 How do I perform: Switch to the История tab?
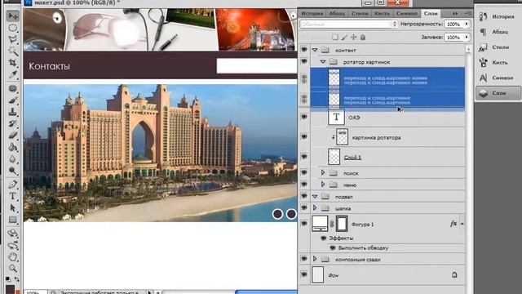[x=312, y=13]
